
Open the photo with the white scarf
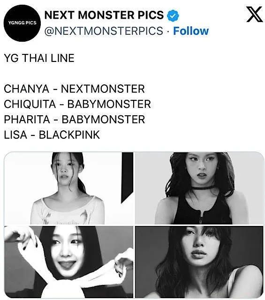click(x=68, y=262)
